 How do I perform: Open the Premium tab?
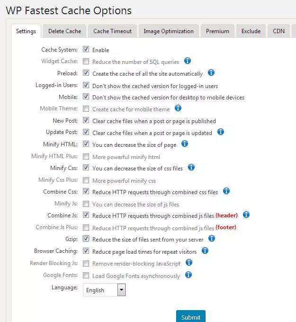click(217, 31)
